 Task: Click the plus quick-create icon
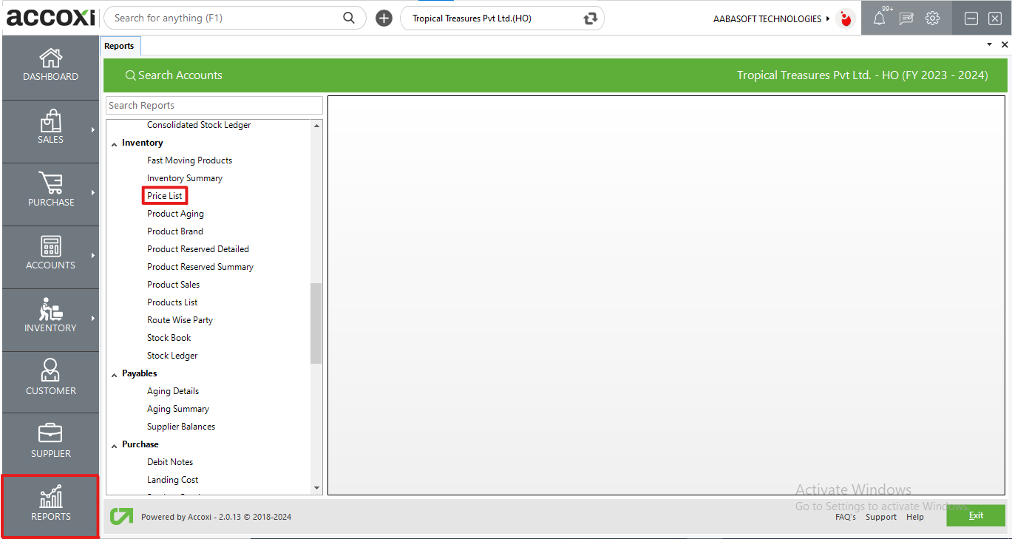tap(384, 18)
